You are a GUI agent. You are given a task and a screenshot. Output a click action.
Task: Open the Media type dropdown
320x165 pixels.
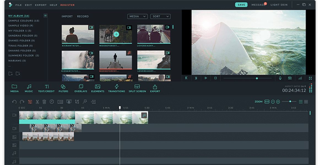click(x=137, y=16)
